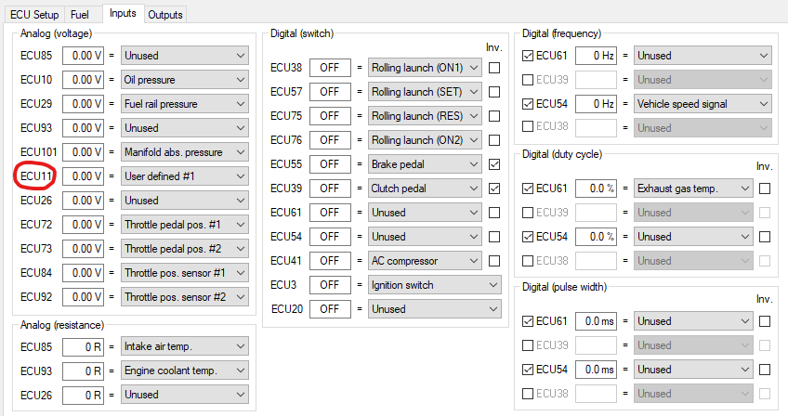The width and height of the screenshot is (788, 416).
Task: Select the ECU93 resistance value field
Action: click(x=83, y=370)
